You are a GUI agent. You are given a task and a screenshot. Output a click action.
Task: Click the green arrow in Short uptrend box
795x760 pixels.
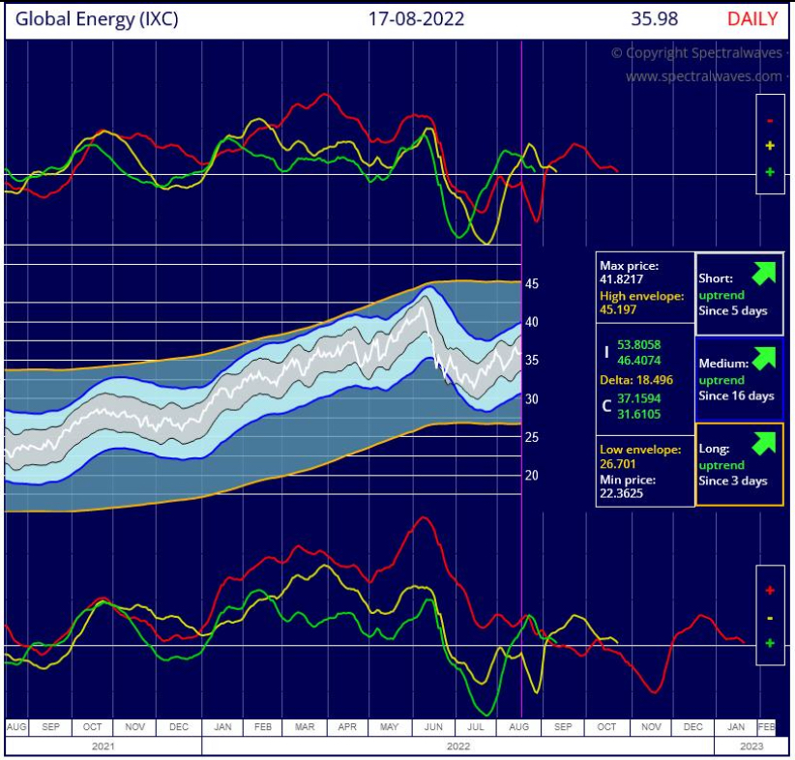pos(764,271)
